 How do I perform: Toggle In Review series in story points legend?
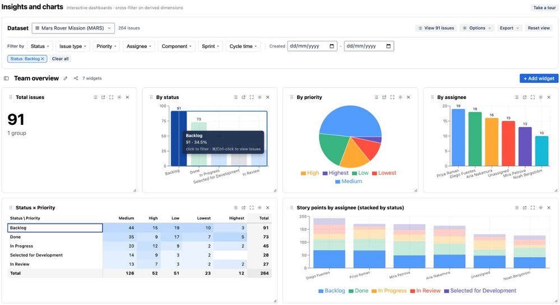425,291
